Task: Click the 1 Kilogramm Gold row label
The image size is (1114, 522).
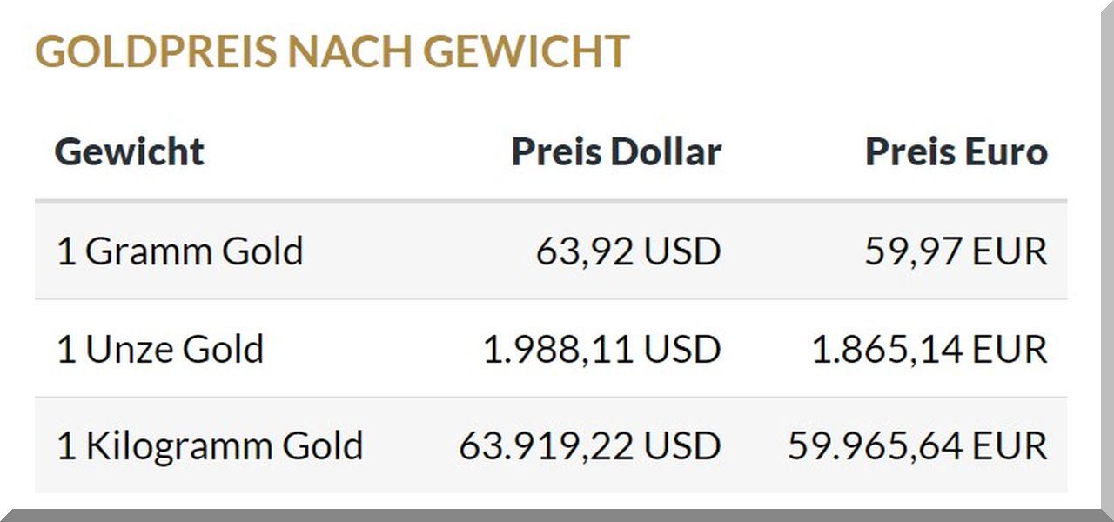Action: coord(210,445)
